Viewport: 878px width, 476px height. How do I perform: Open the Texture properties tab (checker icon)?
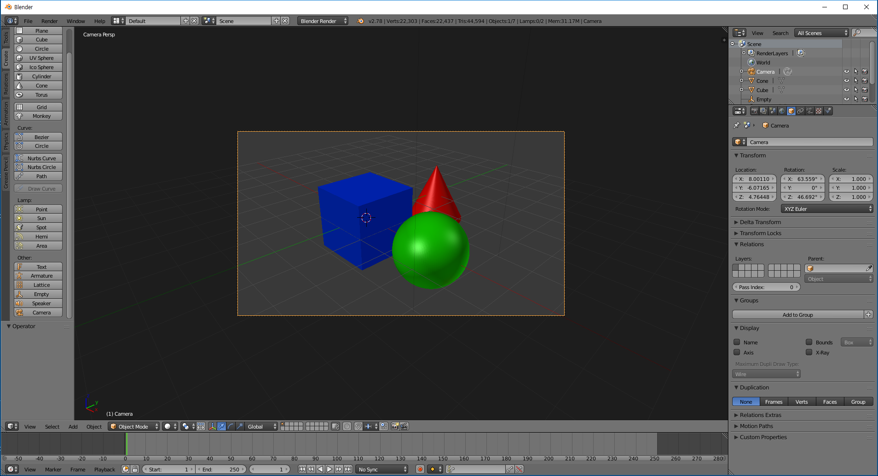[818, 111]
